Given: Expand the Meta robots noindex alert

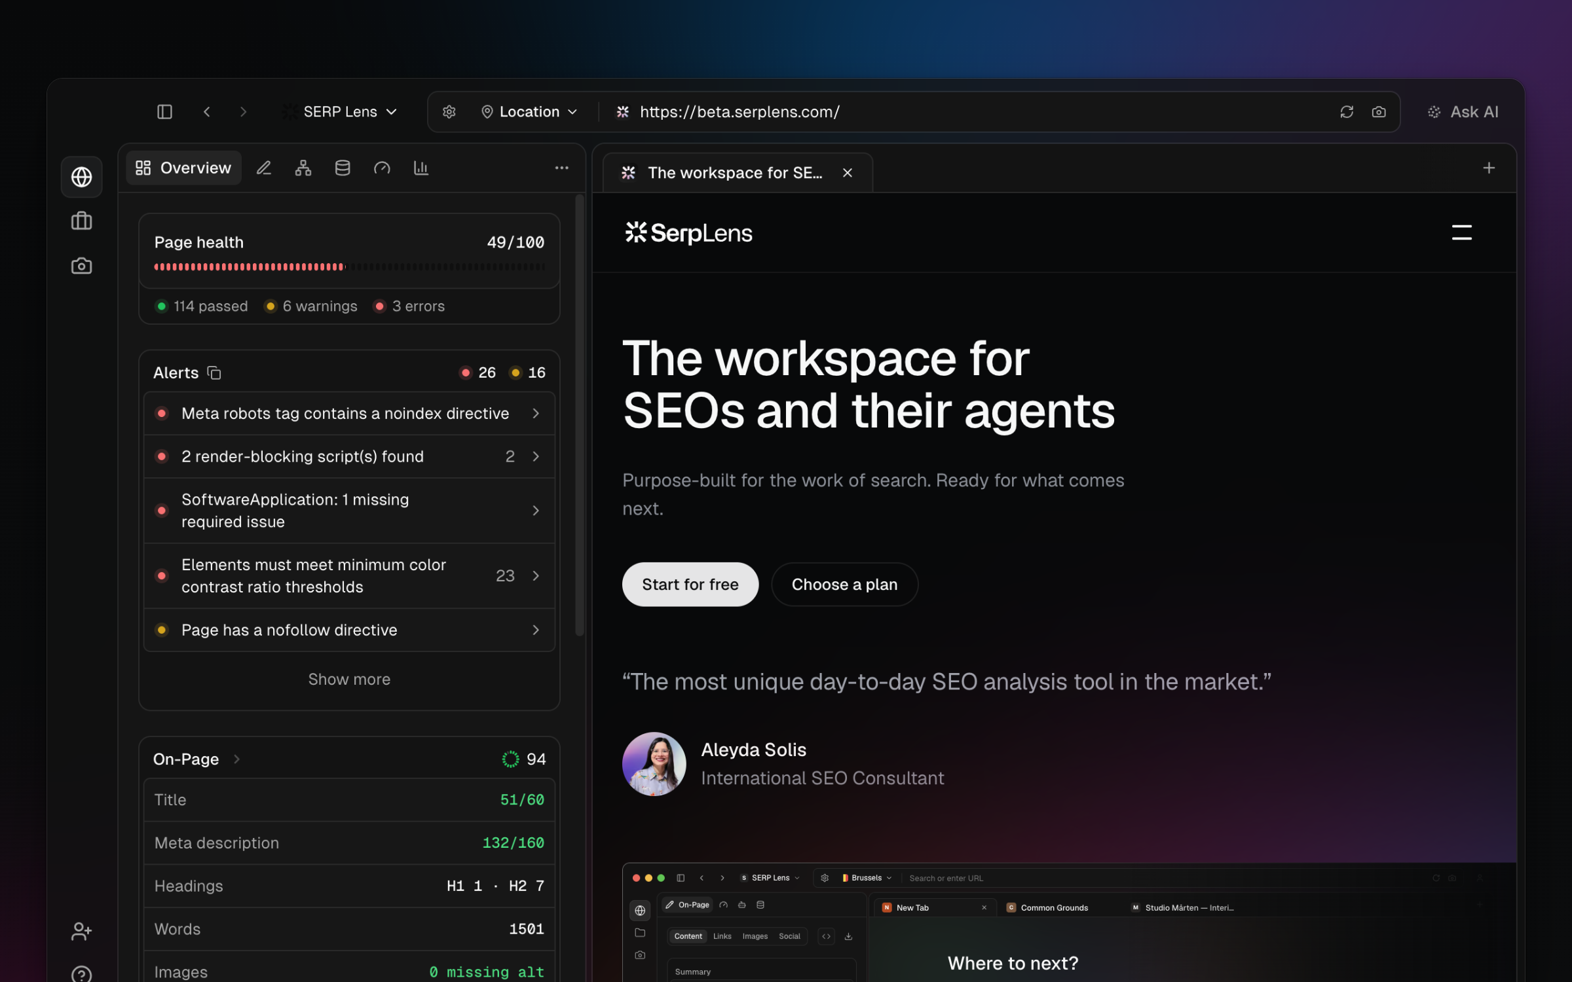Looking at the screenshot, I should pyautogui.click(x=349, y=413).
